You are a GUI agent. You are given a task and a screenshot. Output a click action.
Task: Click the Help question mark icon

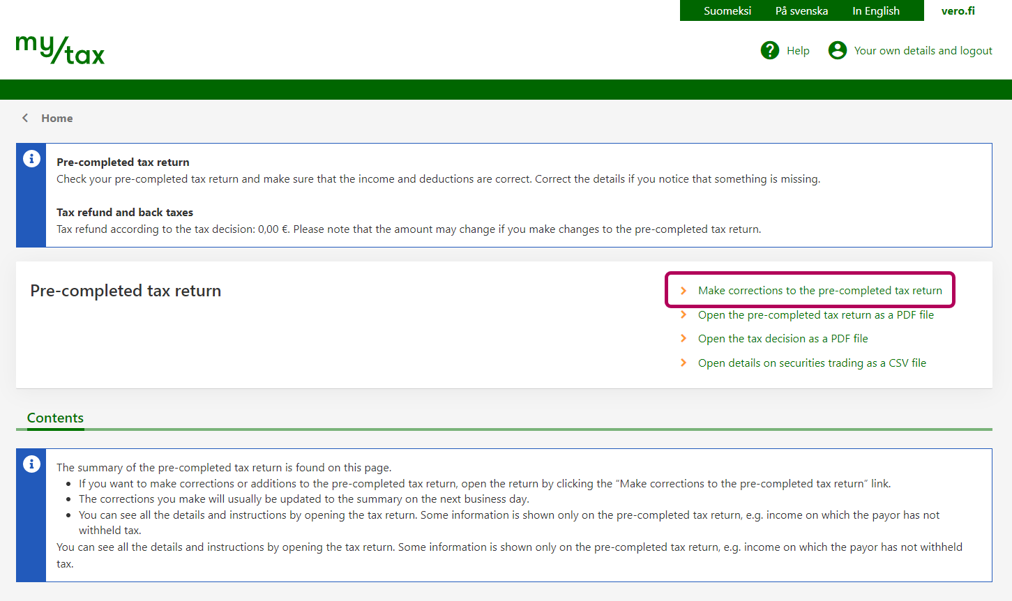[x=770, y=50]
